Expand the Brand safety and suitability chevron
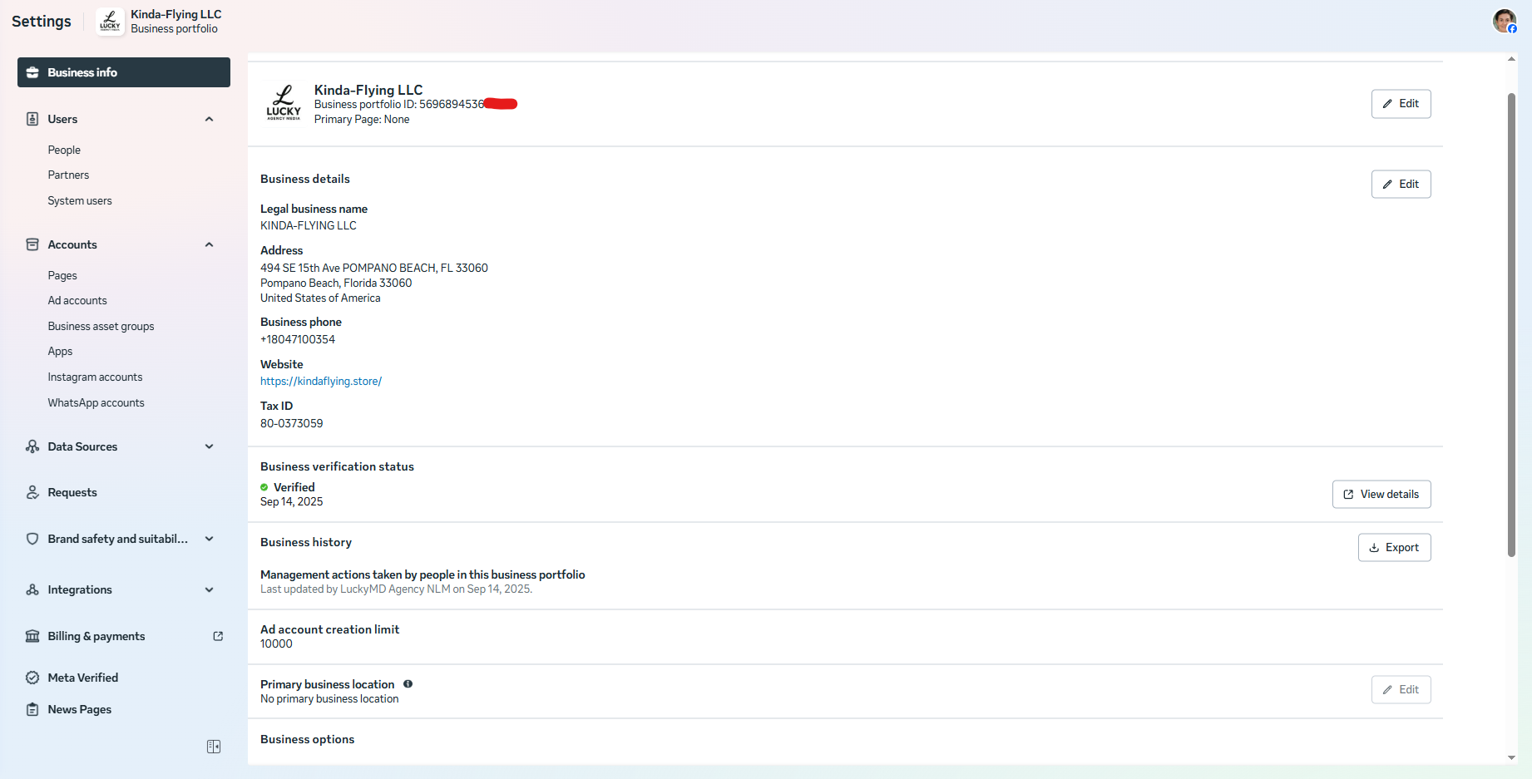The width and height of the screenshot is (1532, 779). (x=210, y=539)
